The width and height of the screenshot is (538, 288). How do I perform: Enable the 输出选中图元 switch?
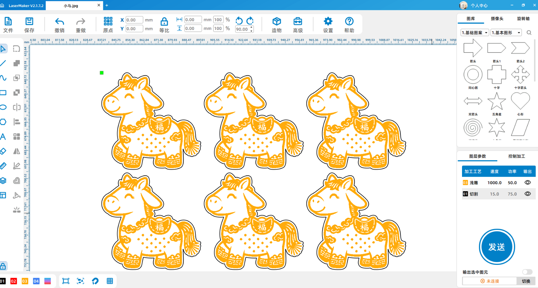pos(527,272)
